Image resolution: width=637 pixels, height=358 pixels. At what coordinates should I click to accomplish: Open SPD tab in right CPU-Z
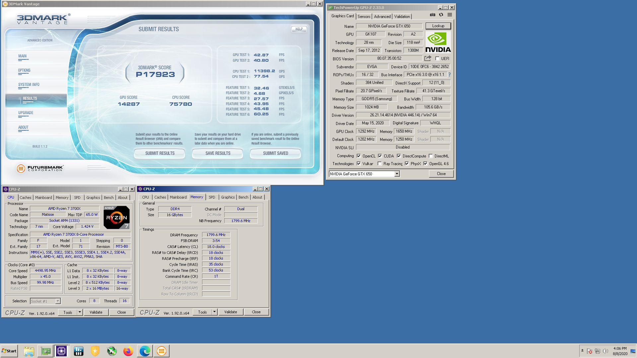pyautogui.click(x=212, y=197)
